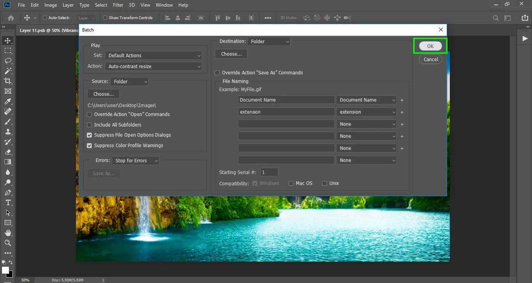Click Choose under Source Folder

click(x=103, y=93)
